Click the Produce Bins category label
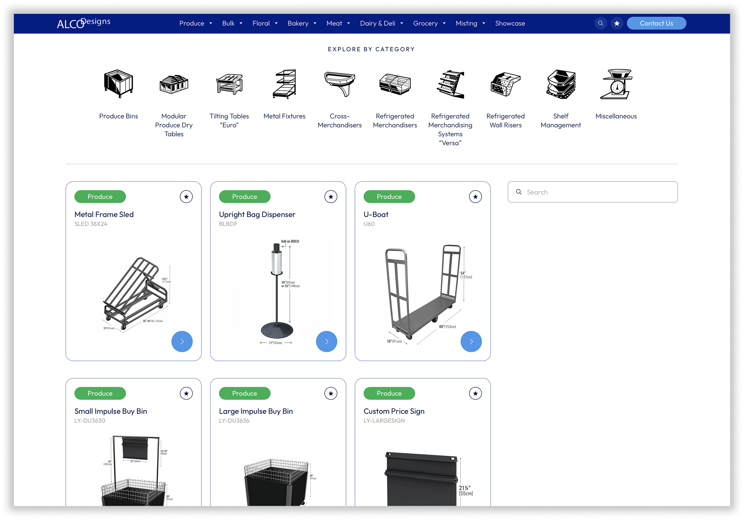 click(119, 116)
